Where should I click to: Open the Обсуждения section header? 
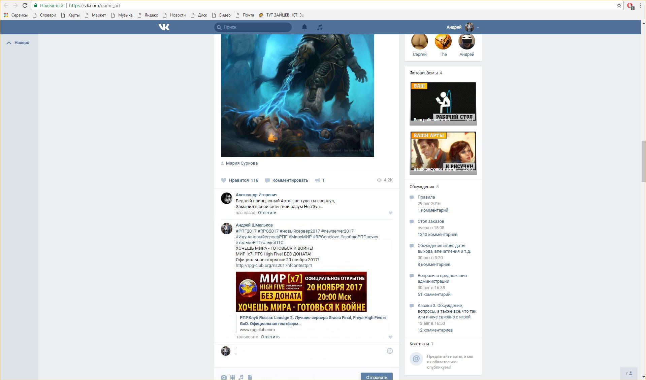coord(422,187)
